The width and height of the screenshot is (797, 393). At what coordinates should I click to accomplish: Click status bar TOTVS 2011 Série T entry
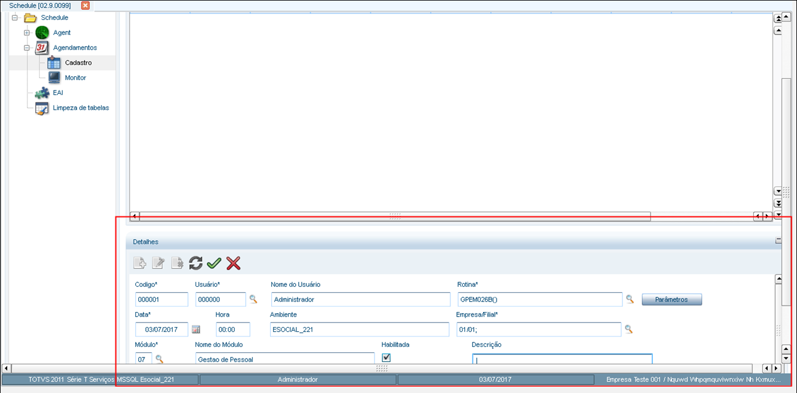pos(100,380)
